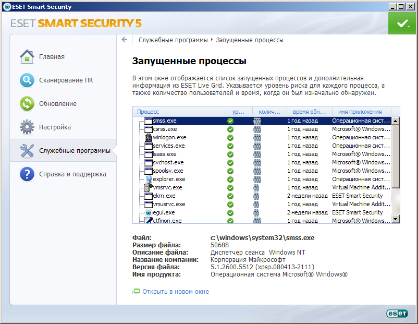Click the smss.exe process icon

(148, 121)
